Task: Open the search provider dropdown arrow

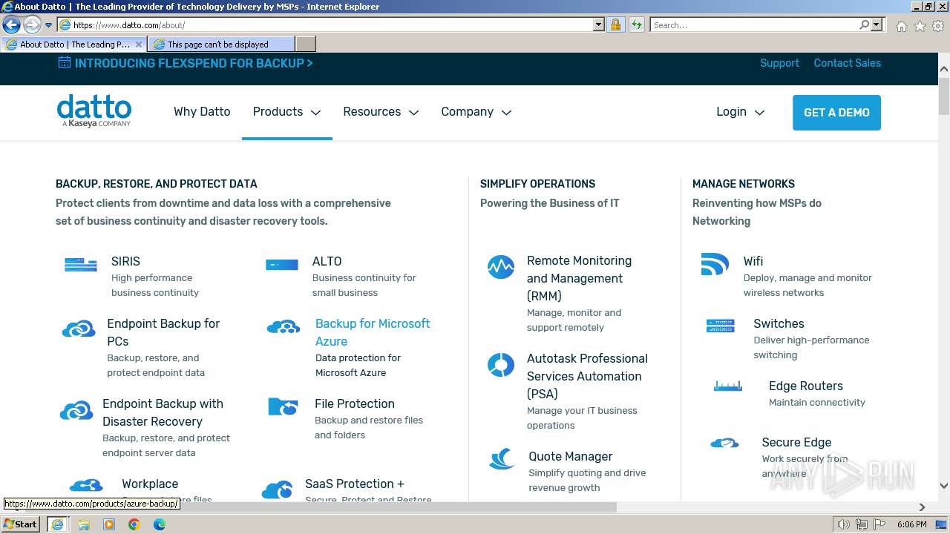Action: click(877, 24)
